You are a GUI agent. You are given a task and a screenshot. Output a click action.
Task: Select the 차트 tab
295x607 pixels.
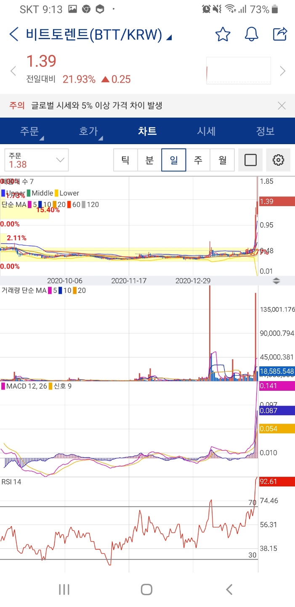(x=147, y=131)
